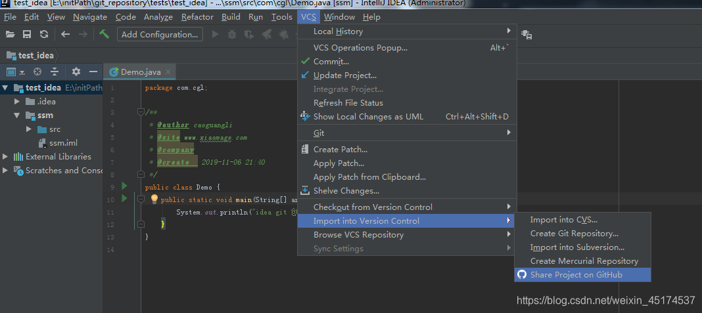Toggle main method fold marker on line 10

pos(141,199)
